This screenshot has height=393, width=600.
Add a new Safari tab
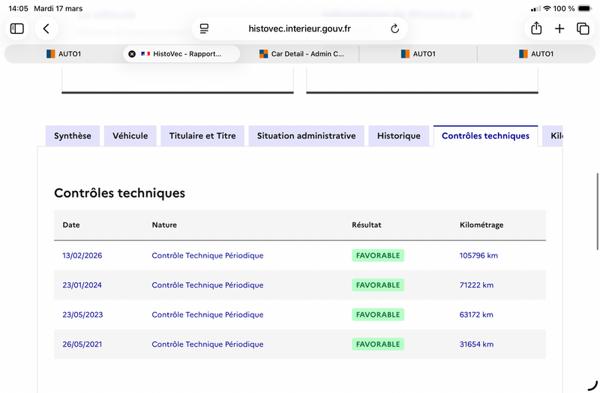tap(559, 28)
